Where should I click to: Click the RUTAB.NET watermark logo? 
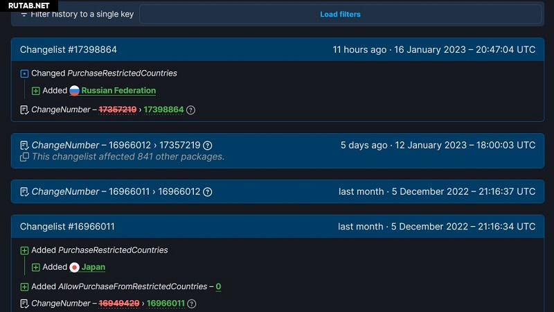coord(29,6)
